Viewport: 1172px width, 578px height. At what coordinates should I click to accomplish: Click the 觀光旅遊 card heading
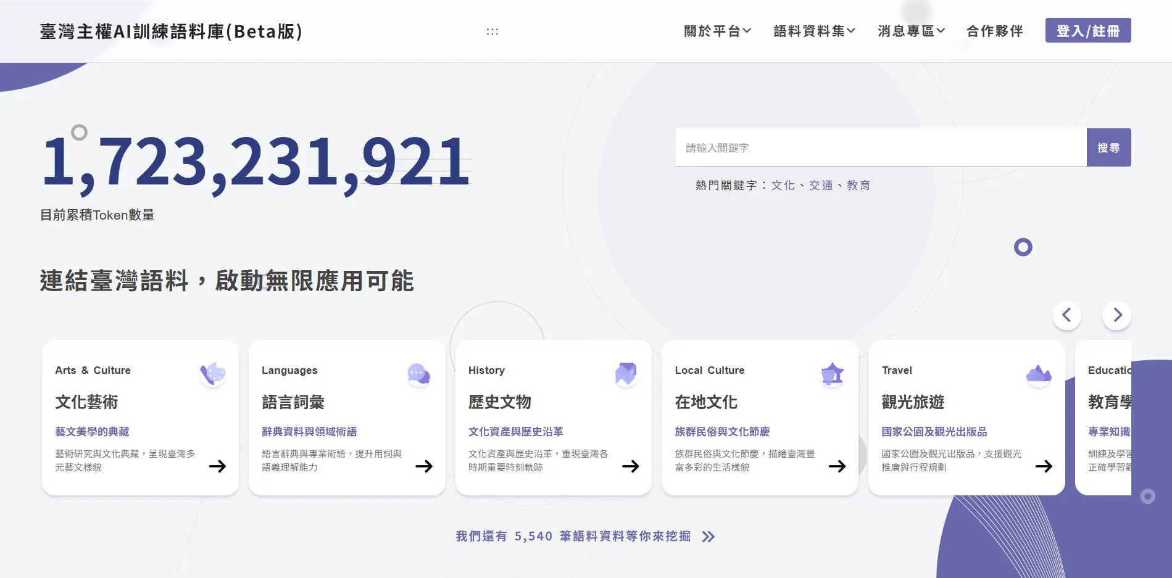913,402
